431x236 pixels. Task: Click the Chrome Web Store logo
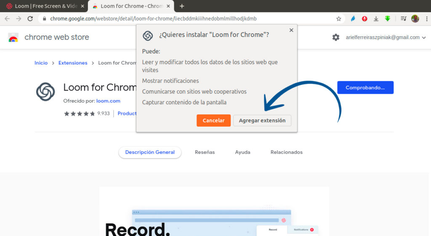13,37
